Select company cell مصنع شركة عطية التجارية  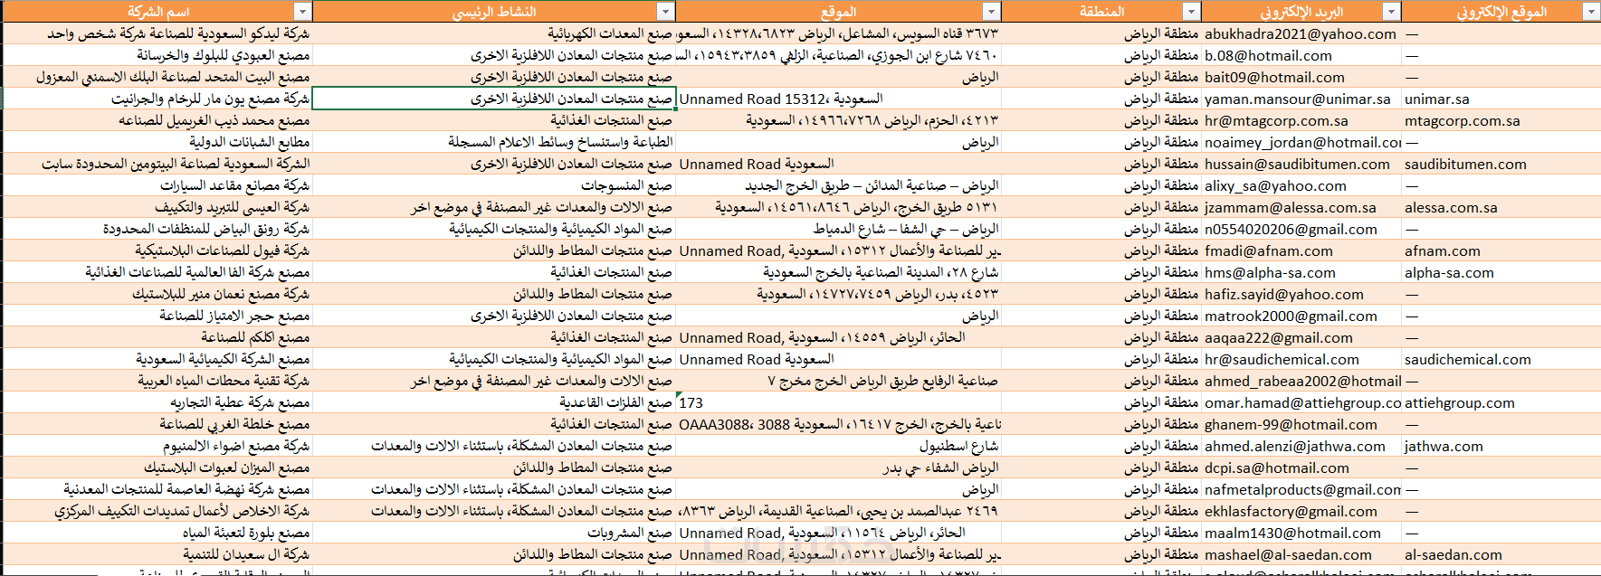pos(157,402)
